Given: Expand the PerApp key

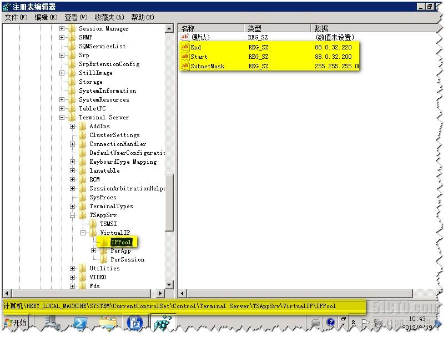Looking at the screenshot, I should tap(93, 251).
